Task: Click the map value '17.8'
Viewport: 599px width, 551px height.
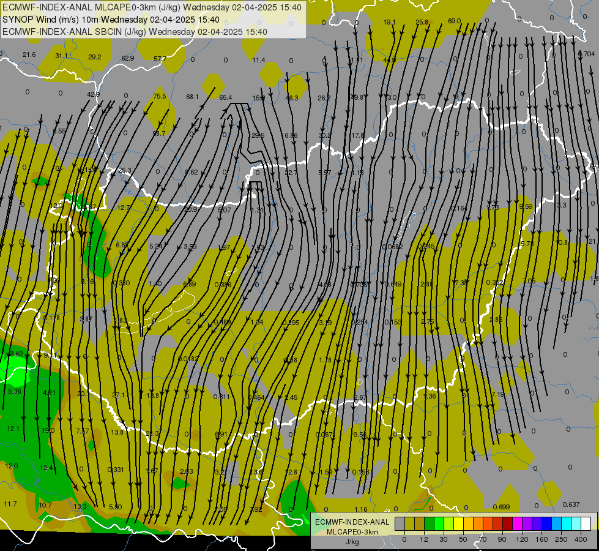Action: coord(357,135)
